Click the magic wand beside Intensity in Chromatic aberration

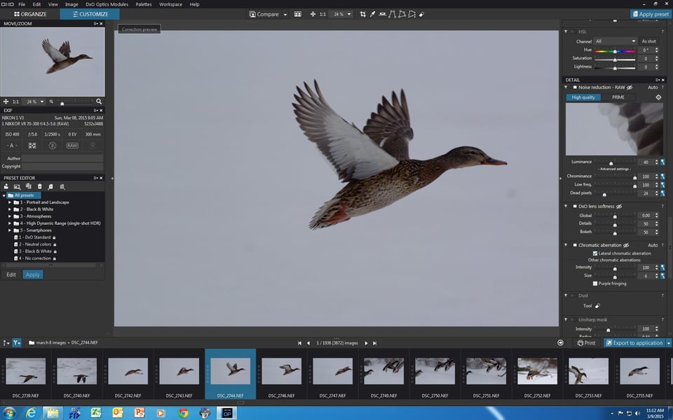[662, 267]
